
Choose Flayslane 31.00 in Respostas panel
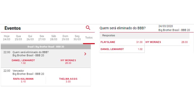122,42
